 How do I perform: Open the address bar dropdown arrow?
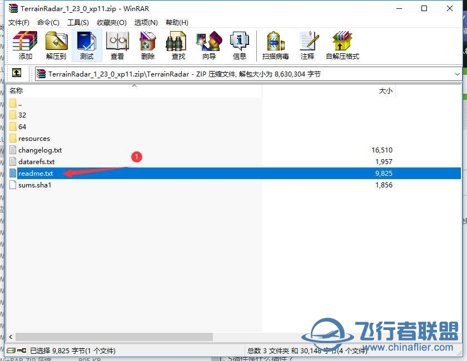point(458,73)
